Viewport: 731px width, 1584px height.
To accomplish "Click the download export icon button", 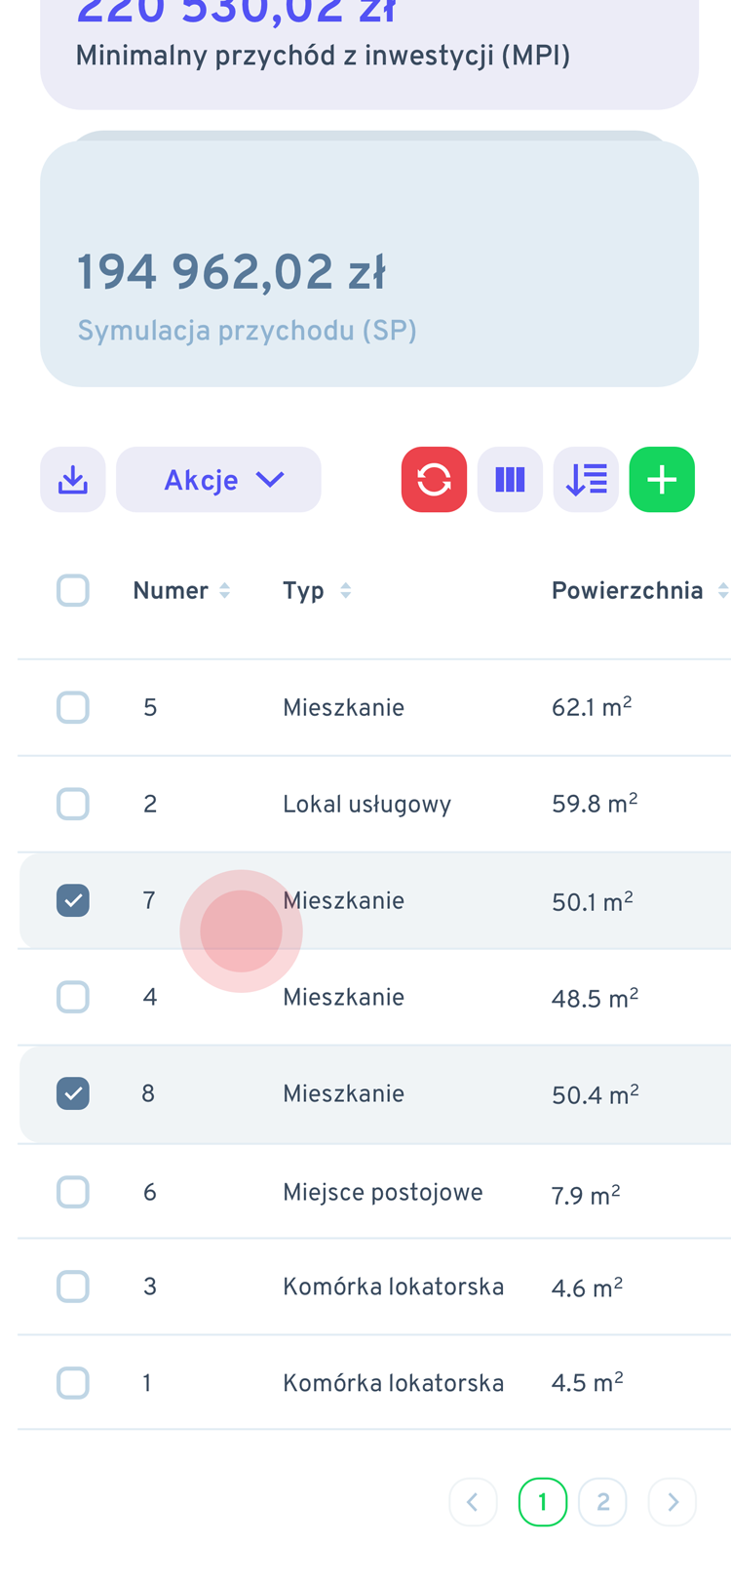I will (x=73, y=480).
